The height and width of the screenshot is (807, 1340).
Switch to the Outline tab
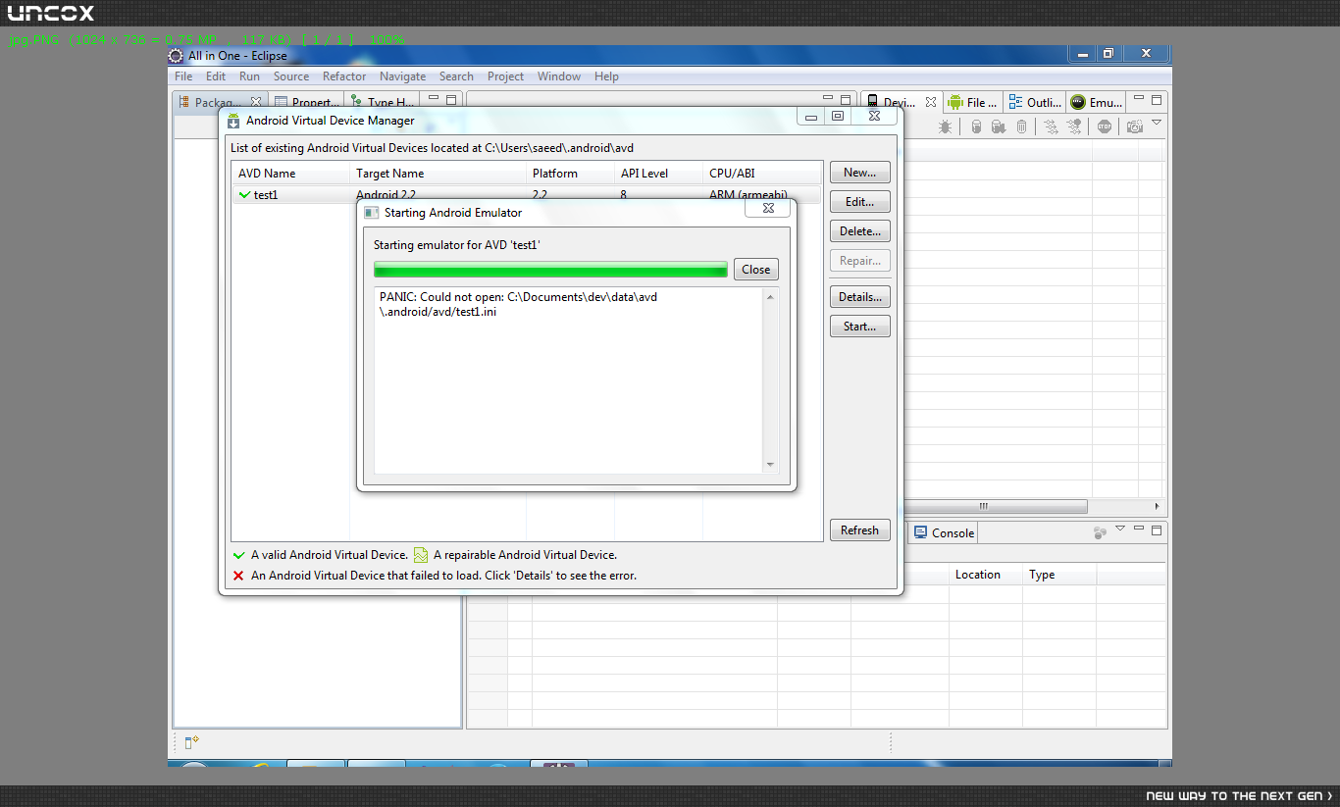(1036, 102)
